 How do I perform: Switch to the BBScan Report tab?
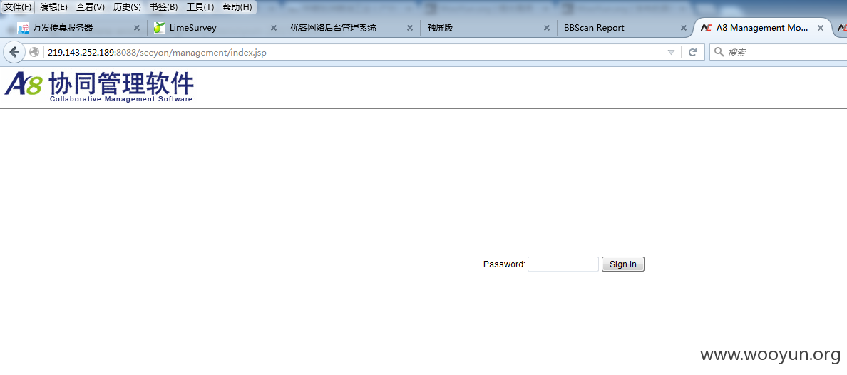(x=625, y=28)
